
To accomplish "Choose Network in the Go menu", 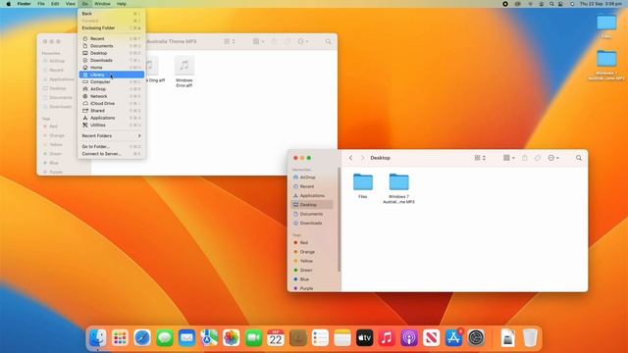I will click(111, 96).
